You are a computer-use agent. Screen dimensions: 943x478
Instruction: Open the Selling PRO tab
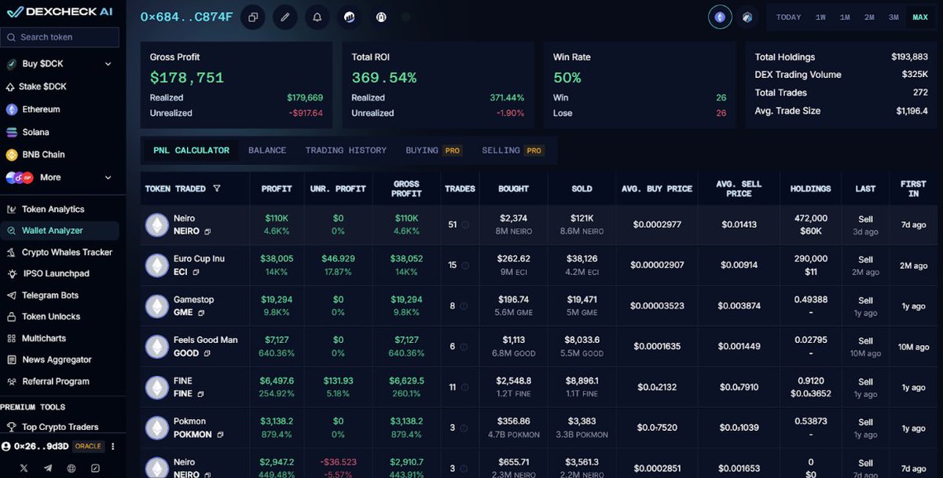(x=512, y=150)
